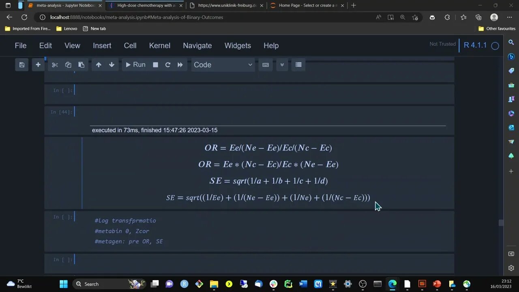
Task: Save the notebook with the floppy disk icon
Action: click(x=22, y=65)
